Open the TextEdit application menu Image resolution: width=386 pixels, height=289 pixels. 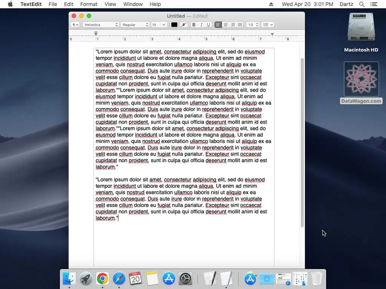click(31, 4)
